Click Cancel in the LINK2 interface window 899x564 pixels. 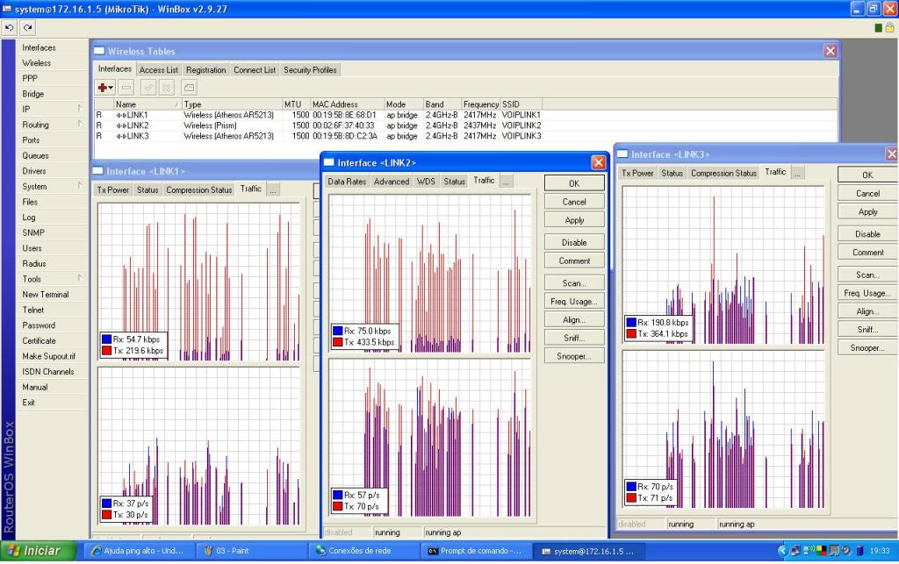pos(574,202)
